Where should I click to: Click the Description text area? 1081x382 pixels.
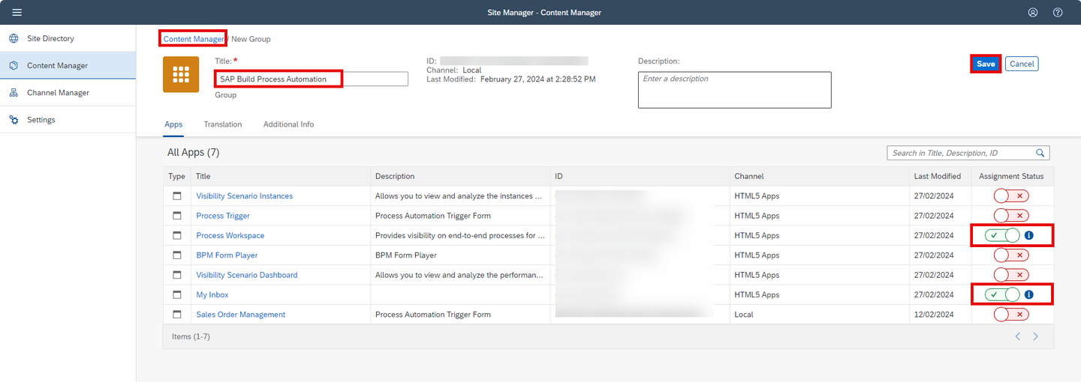735,90
